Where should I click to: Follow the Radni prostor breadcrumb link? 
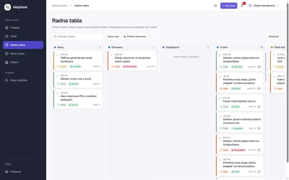(60, 6)
